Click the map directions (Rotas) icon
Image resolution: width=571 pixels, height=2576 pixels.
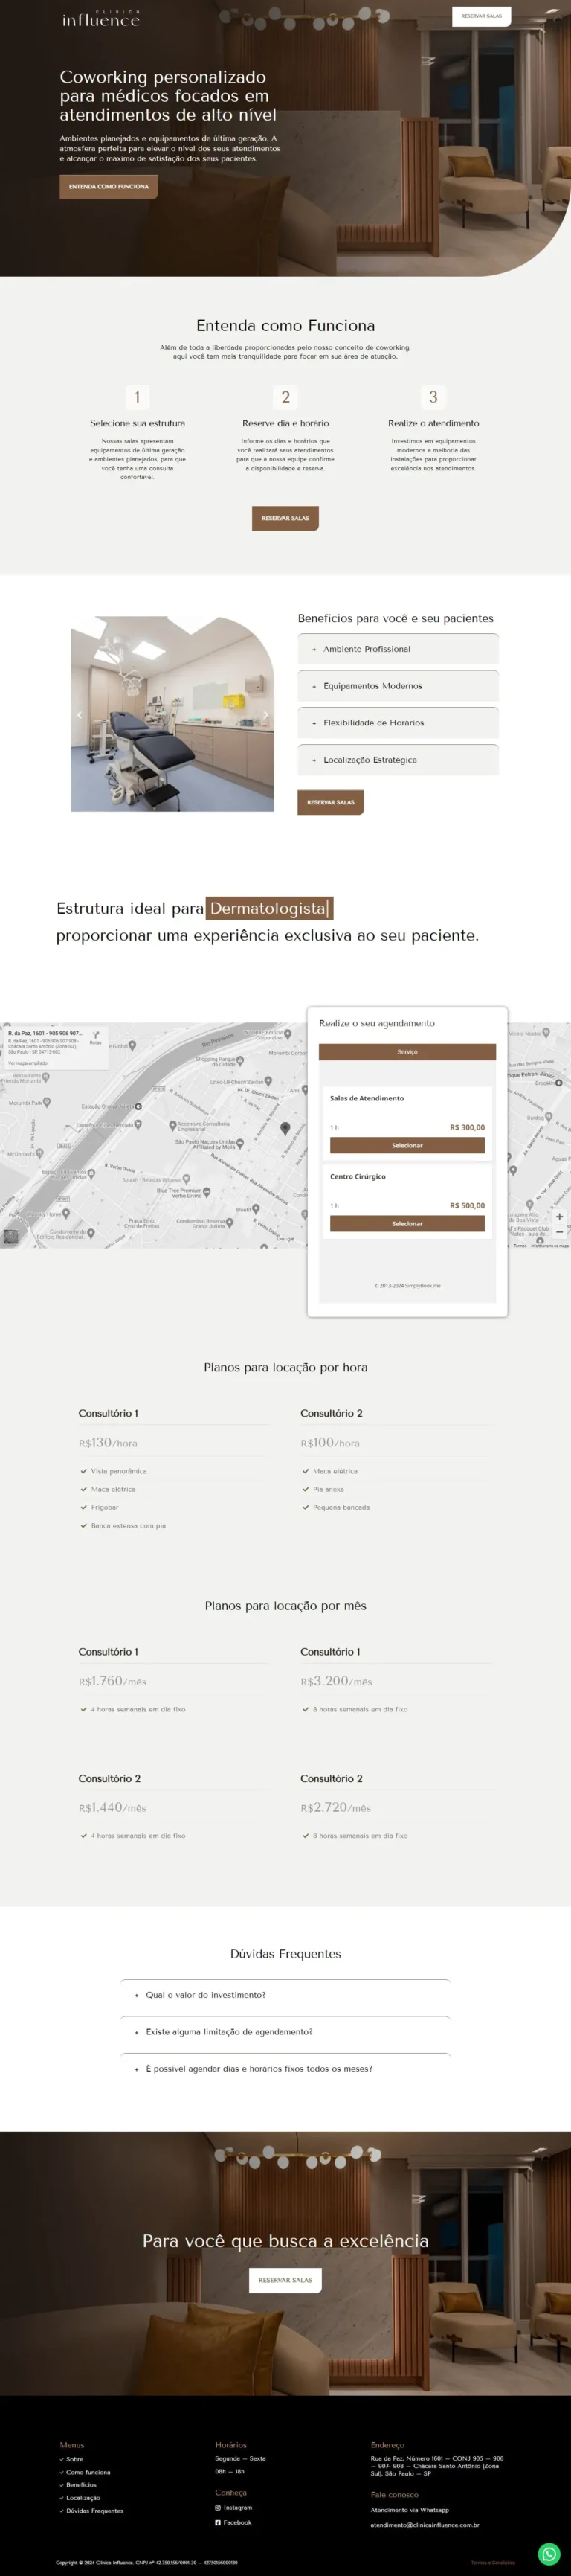point(96,1036)
